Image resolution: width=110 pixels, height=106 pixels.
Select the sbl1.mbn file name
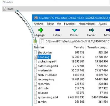point(43,88)
